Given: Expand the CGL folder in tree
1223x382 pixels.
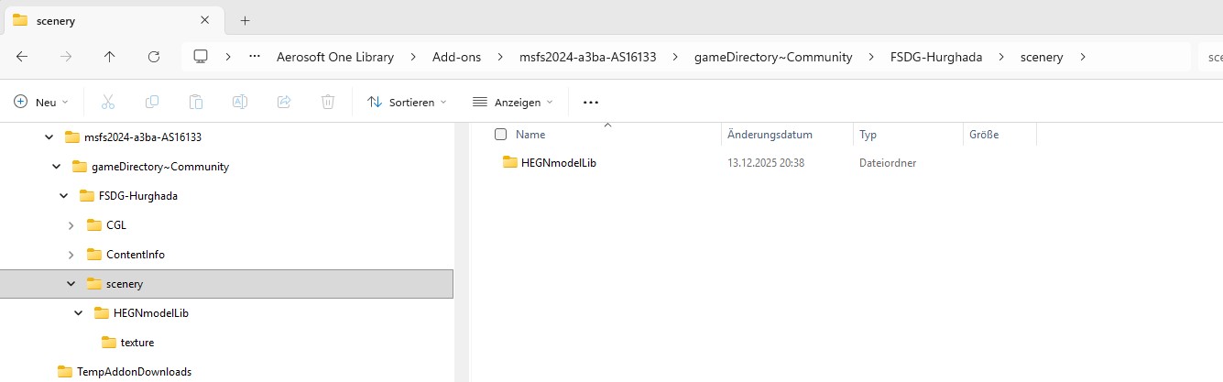Looking at the screenshot, I should [x=71, y=225].
